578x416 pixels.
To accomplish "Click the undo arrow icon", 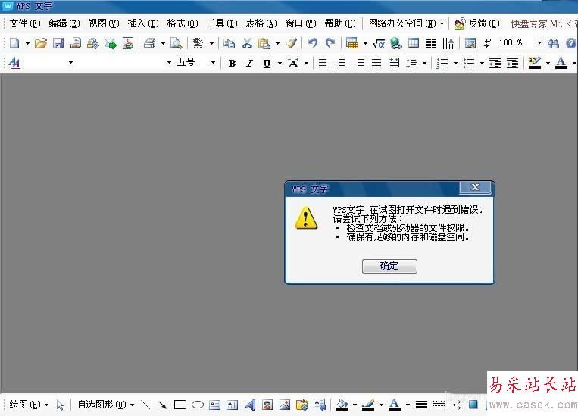I will pyautogui.click(x=313, y=43).
